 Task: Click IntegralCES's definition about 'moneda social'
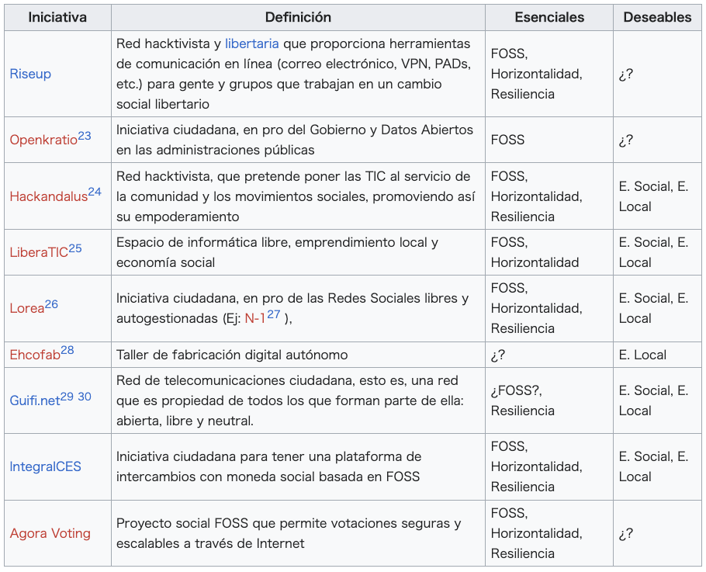298,467
